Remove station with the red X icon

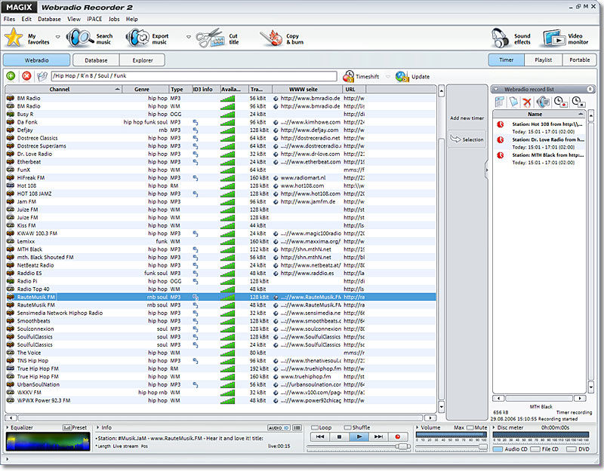coord(26,76)
